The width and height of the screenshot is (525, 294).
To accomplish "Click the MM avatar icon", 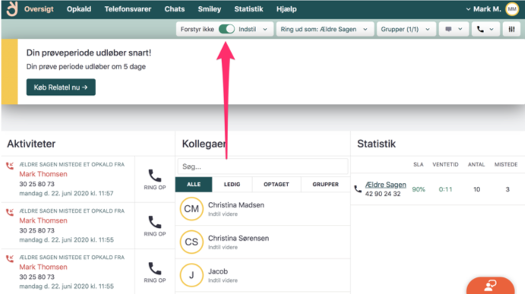I will click(x=512, y=9).
